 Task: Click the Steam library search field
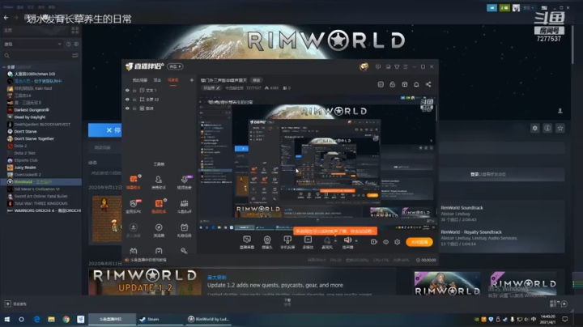pyautogui.click(x=37, y=55)
